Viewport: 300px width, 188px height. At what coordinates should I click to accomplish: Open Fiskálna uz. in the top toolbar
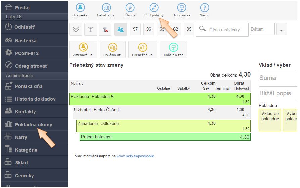point(106,8)
